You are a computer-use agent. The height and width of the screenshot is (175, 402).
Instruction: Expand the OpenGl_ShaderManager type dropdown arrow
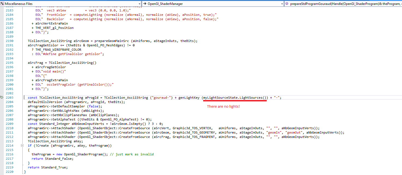[282, 4]
